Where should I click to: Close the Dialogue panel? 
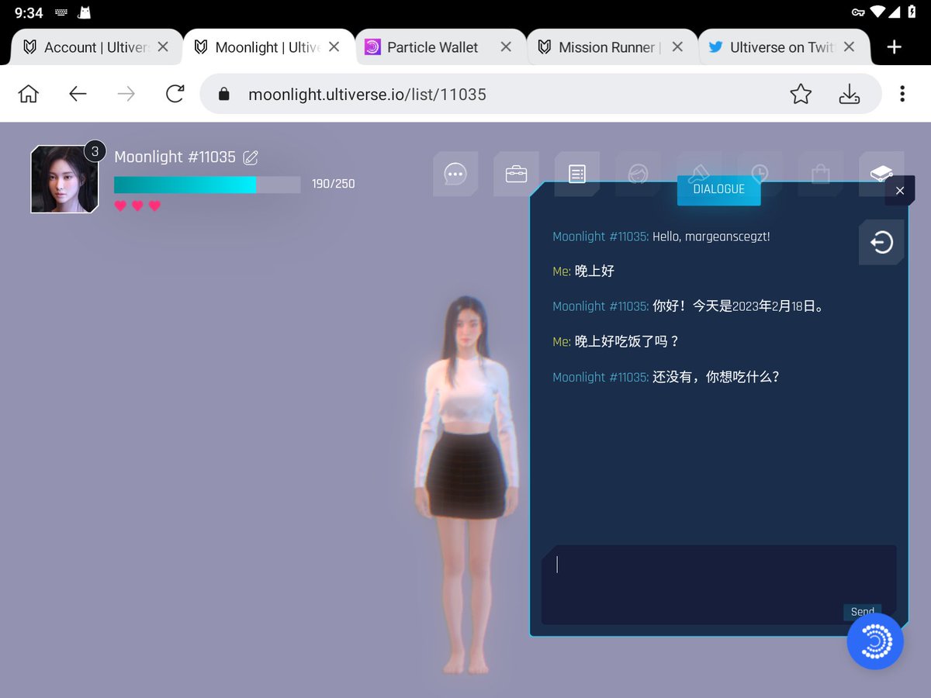(x=900, y=191)
